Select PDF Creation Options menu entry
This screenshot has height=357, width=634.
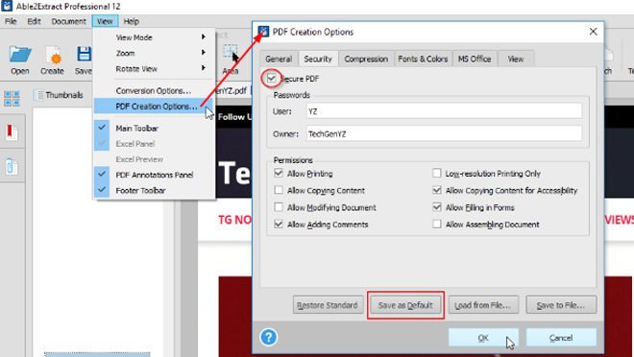click(x=155, y=107)
